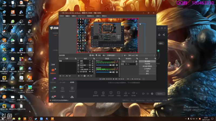Move selected source up in Sources panel
Screen dimensions: 216x121
[88, 76]
